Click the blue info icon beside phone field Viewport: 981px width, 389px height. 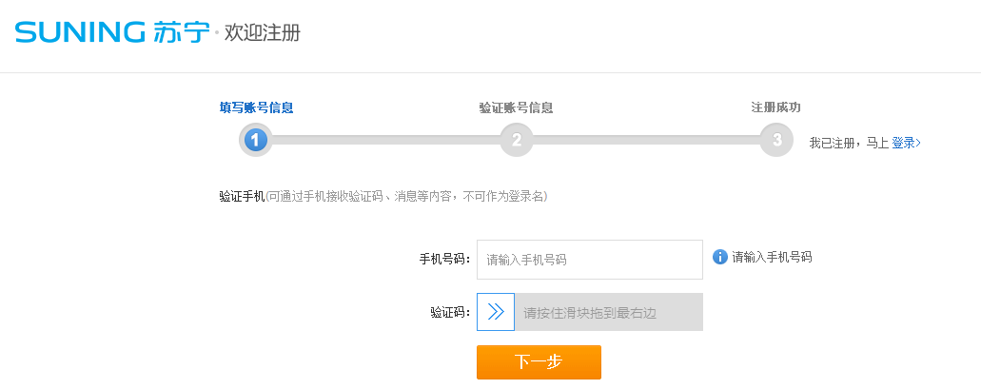720,257
